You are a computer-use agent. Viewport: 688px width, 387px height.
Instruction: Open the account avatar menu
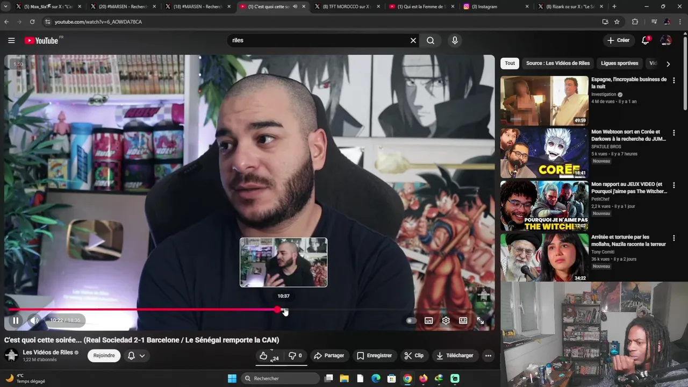(666, 40)
